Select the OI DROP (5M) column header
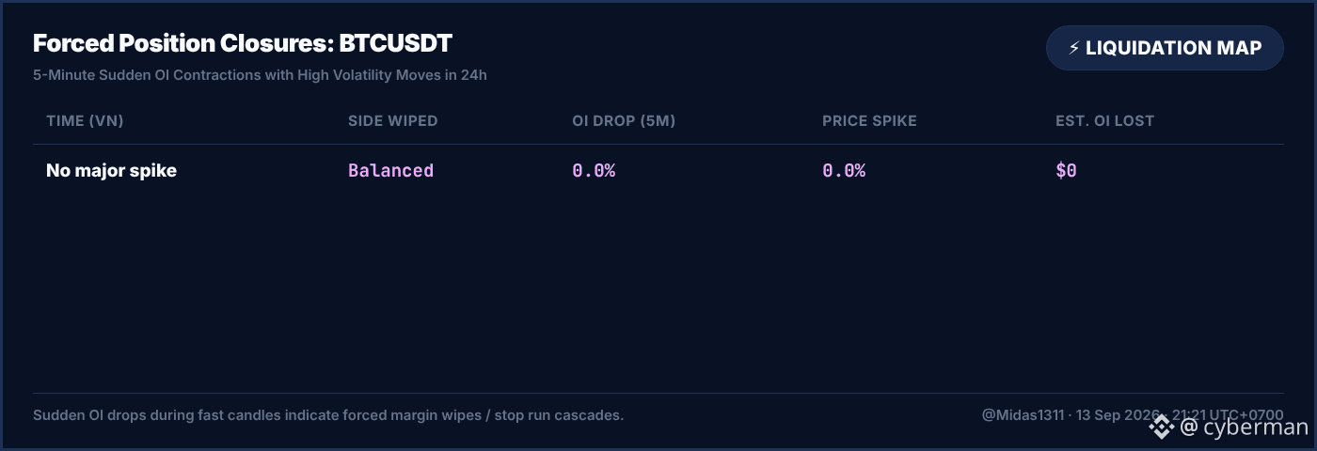The height and width of the screenshot is (451, 1317). [624, 121]
